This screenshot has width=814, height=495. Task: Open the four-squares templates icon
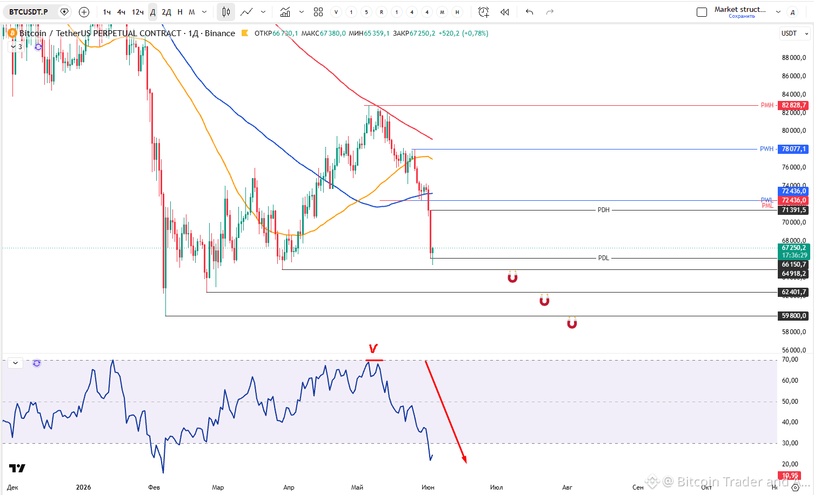coord(318,12)
